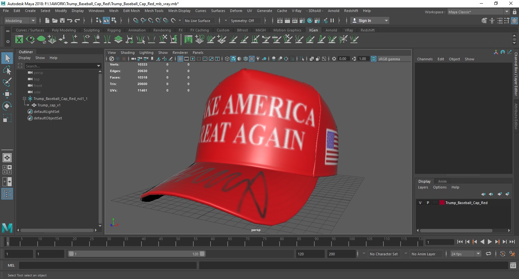519x279 pixels.
Task: Open the No Anim Layer dropdown
Action: (426, 254)
